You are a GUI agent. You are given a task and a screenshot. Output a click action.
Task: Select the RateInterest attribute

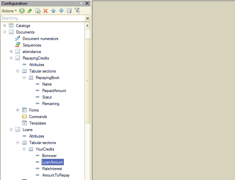pos(52,169)
